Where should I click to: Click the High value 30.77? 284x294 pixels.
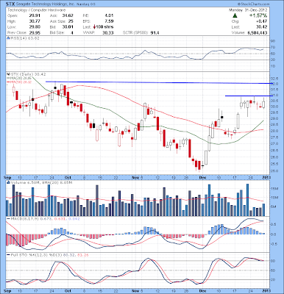tap(35, 21)
